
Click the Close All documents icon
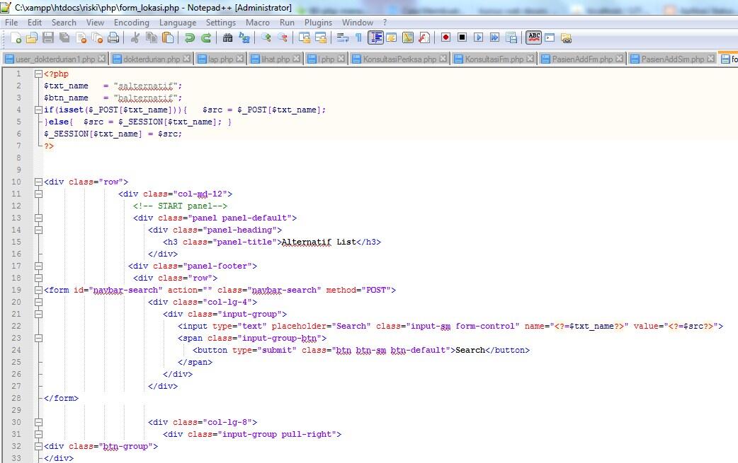pyautogui.click(x=98, y=38)
